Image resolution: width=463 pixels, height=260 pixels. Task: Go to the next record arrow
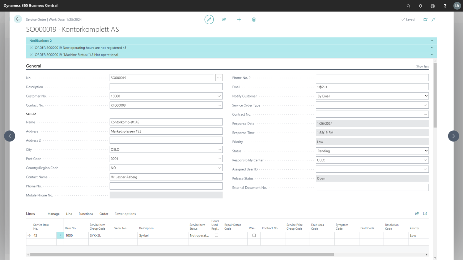454,136
